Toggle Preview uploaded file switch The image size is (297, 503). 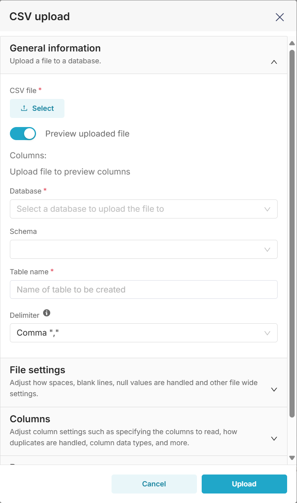[23, 134]
